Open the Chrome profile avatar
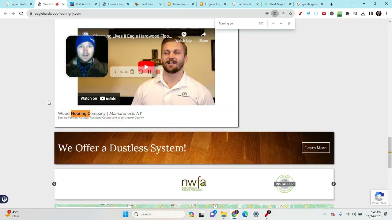The width and height of the screenshot is (392, 220). pos(379,13)
